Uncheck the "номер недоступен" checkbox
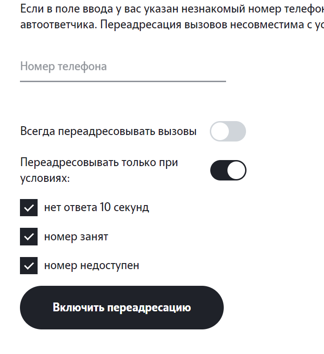This screenshot has width=324, height=354. coord(29,265)
